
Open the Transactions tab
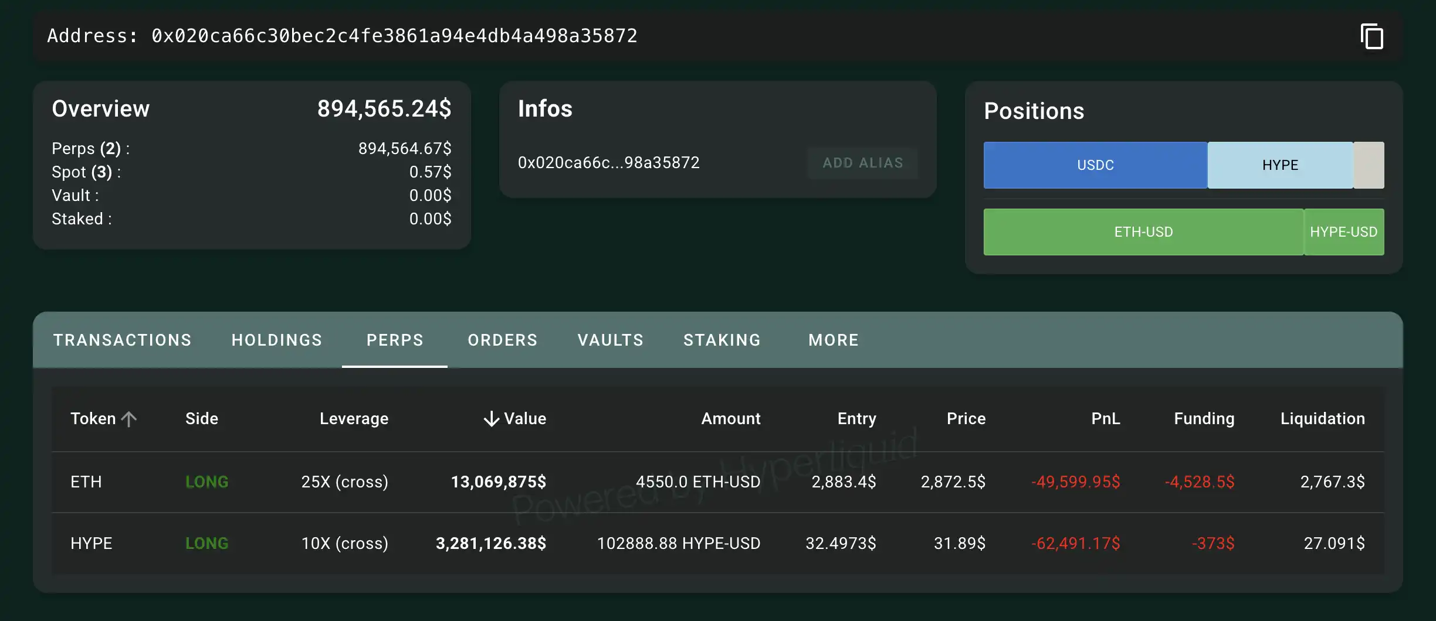click(x=123, y=340)
